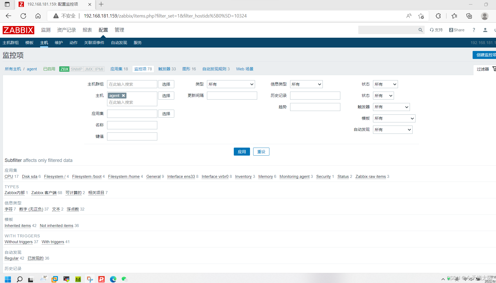The width and height of the screenshot is (496, 283).
Task: Open the 支持 support link
Action: pos(436,30)
